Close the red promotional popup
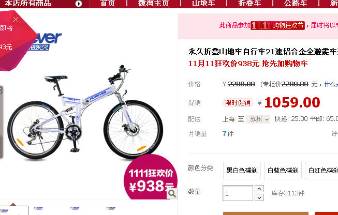338x215 pixels. point(16,19)
